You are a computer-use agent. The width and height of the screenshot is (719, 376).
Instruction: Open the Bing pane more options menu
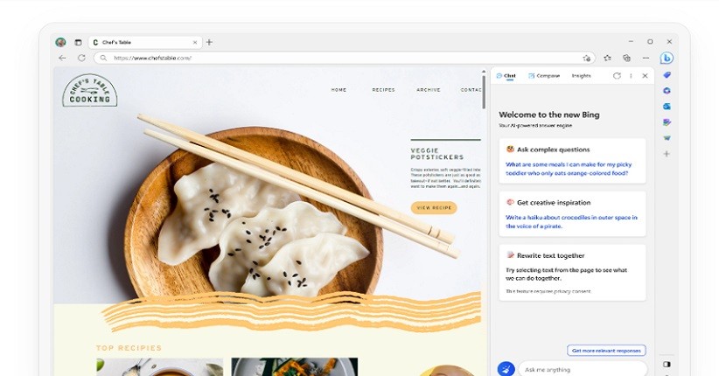(x=631, y=76)
